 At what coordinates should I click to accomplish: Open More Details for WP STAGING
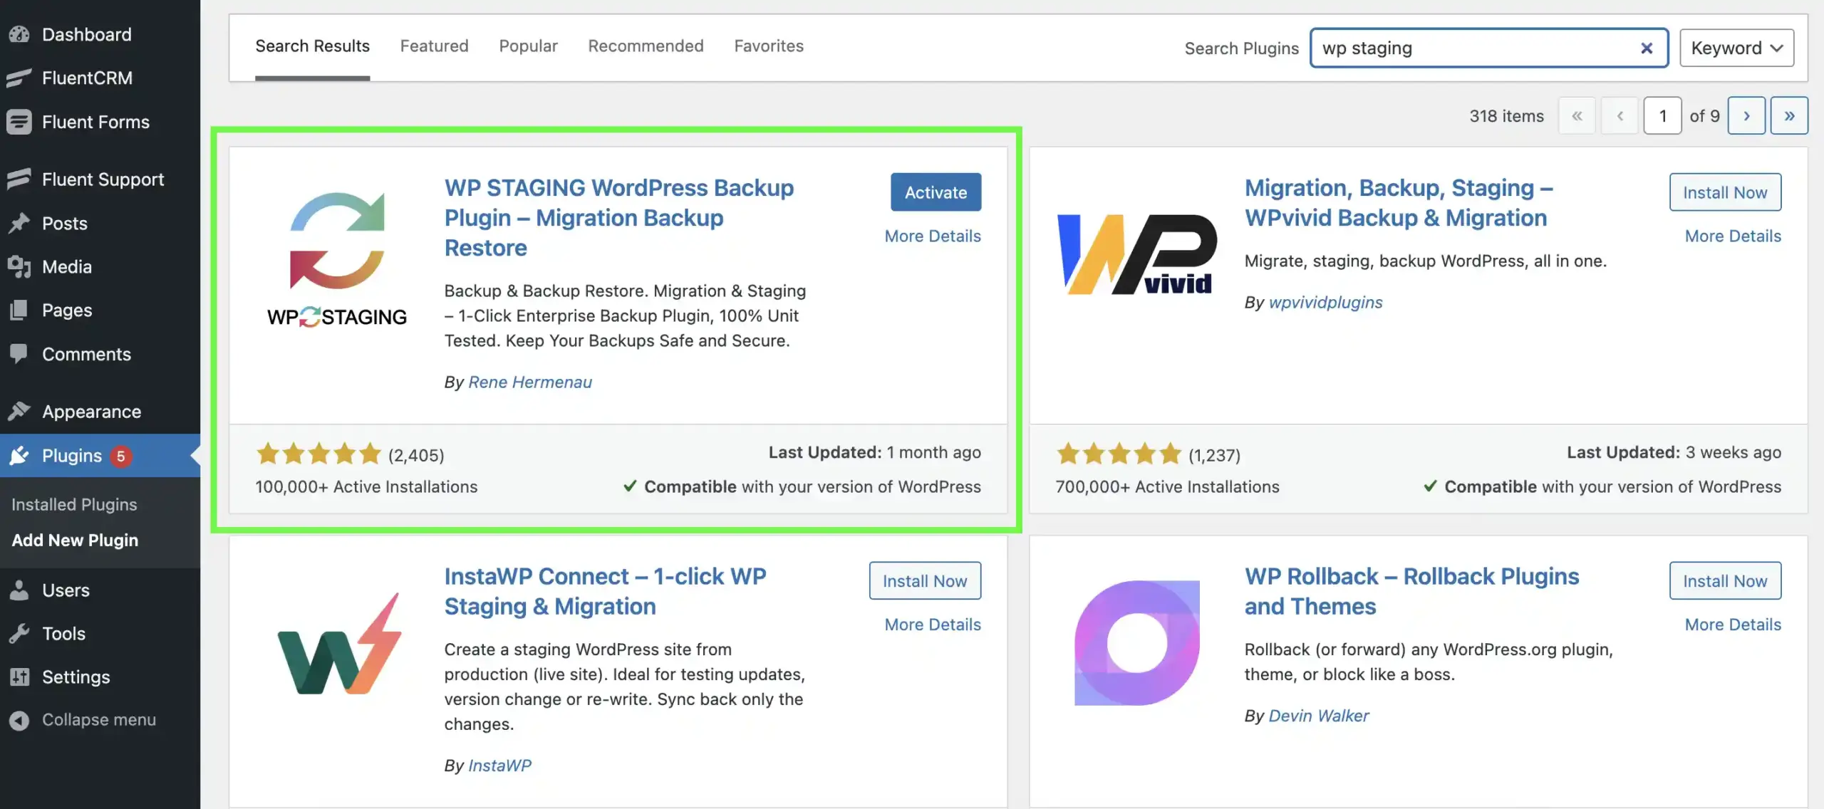[933, 236]
